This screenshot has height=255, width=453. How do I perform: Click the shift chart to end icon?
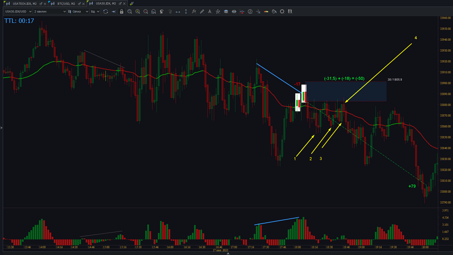tap(113, 12)
